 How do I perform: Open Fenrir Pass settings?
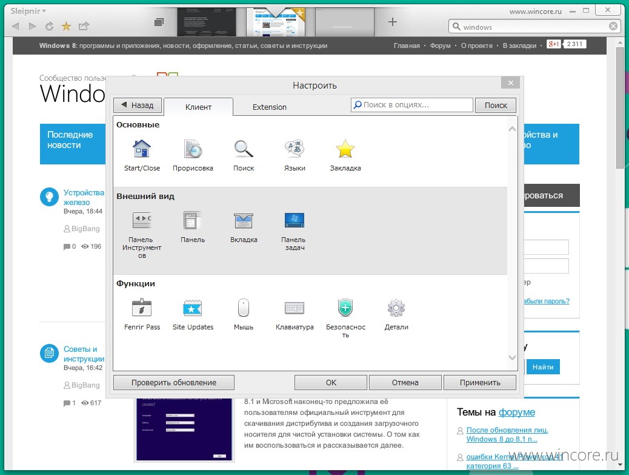142,314
